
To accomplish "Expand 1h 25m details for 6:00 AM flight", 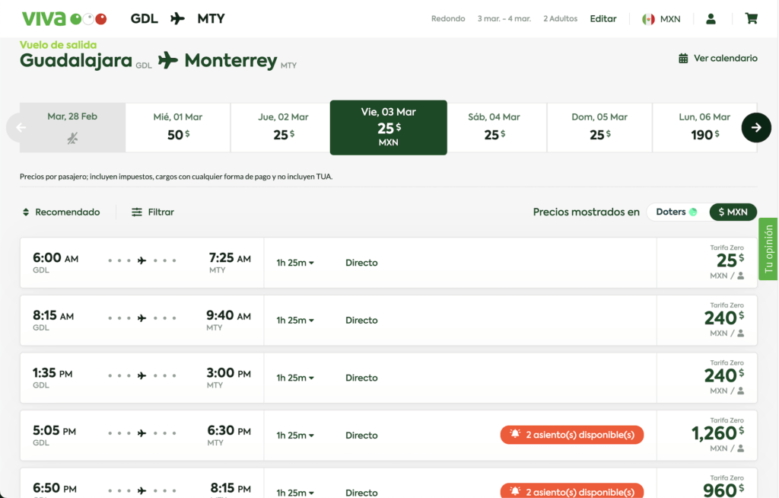I will tap(295, 263).
